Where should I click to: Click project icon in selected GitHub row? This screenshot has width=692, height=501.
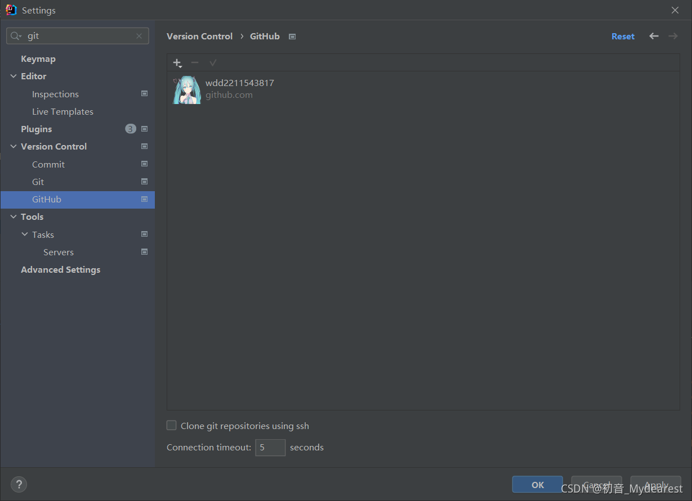[x=144, y=199]
